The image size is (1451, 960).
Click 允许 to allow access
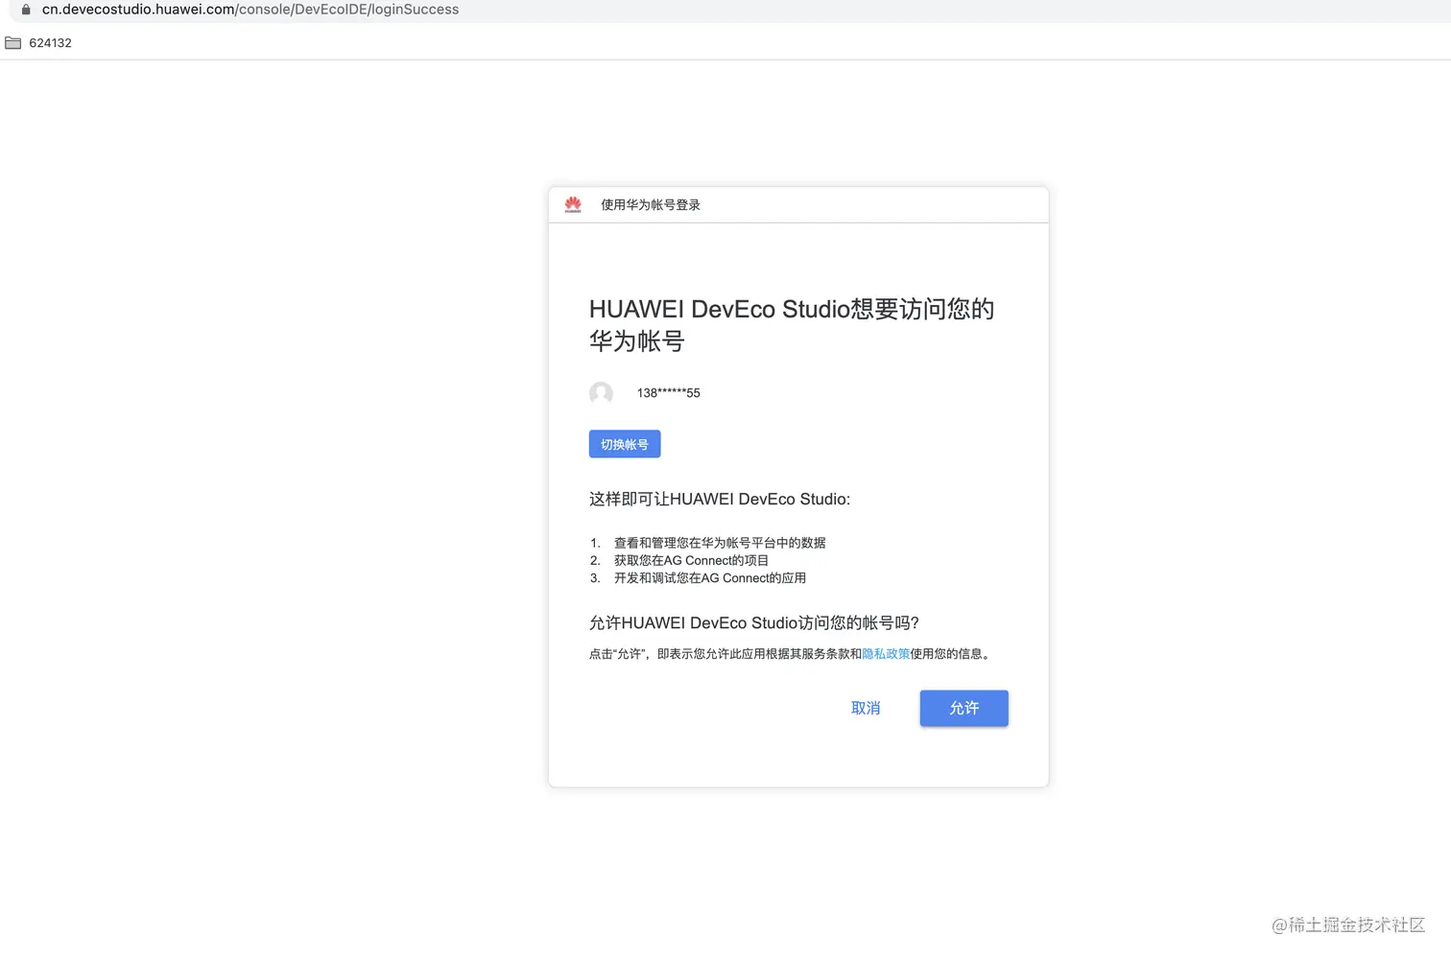[963, 708]
